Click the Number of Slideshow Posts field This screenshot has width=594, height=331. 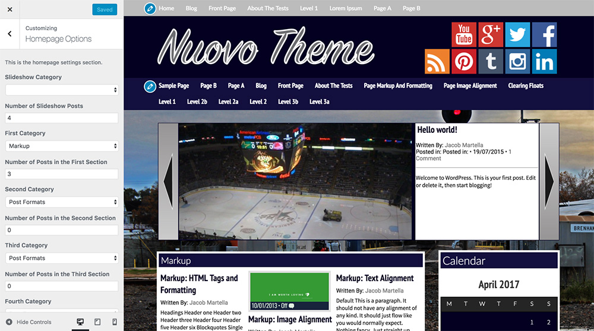62,118
